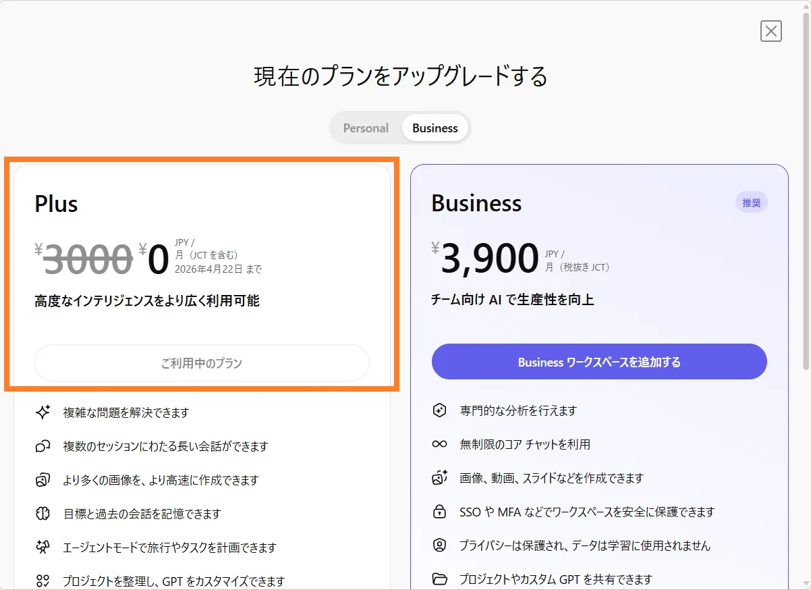Close the upgrade plan dialog
This screenshot has height=590, width=811.
(x=771, y=31)
